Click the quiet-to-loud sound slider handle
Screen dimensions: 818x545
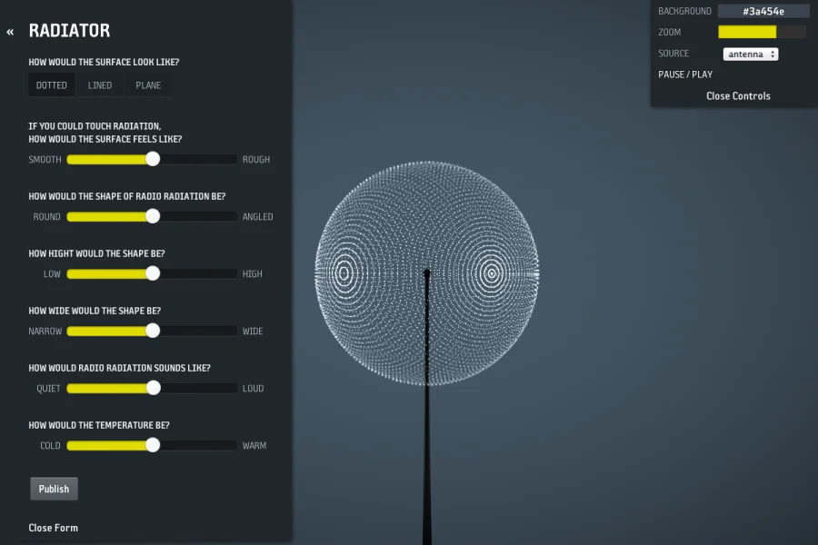tap(153, 388)
